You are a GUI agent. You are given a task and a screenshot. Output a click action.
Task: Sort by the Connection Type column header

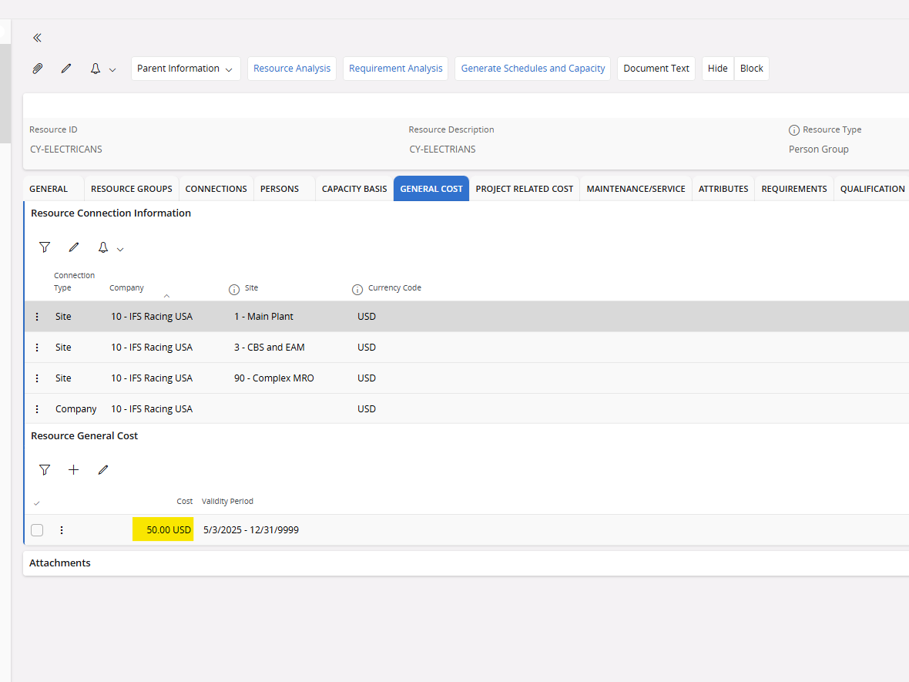74,281
